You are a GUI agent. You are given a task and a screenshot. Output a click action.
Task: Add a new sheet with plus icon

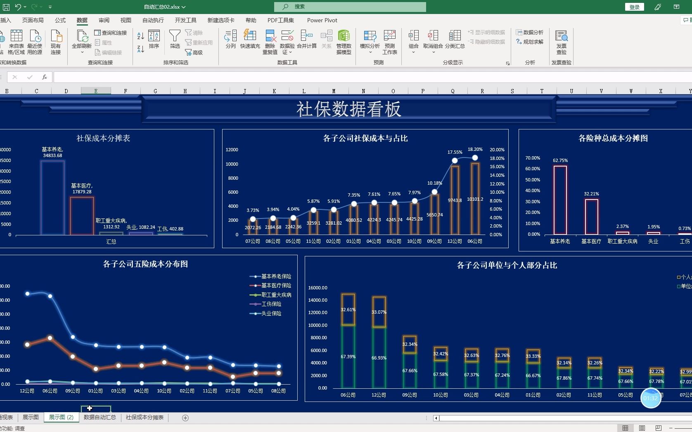pos(185,418)
